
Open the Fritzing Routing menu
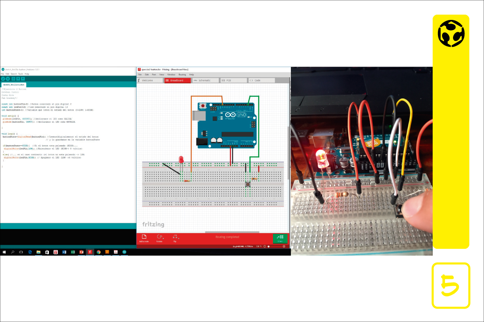coord(182,74)
